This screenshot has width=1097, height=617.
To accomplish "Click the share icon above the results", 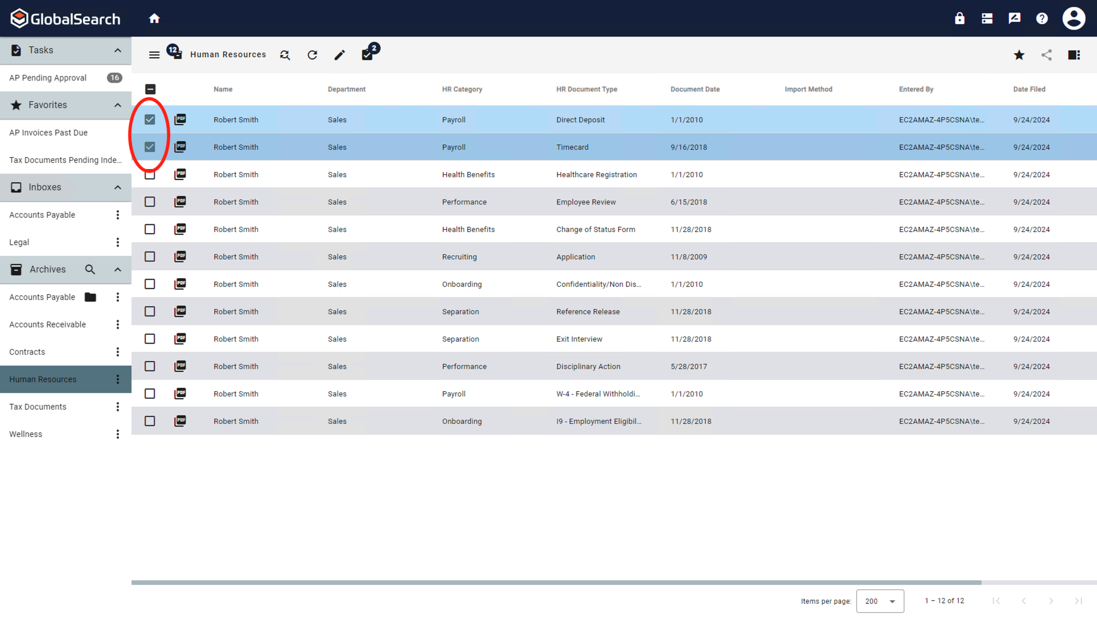I will click(1047, 55).
